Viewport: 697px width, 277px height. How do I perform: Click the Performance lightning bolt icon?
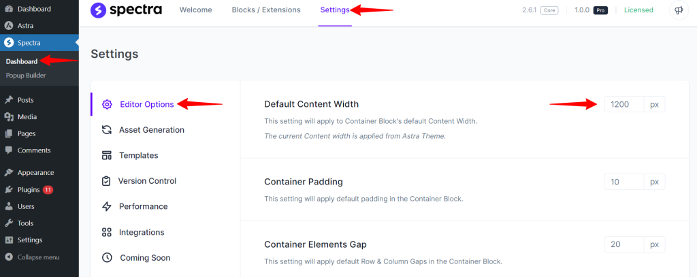tap(107, 206)
